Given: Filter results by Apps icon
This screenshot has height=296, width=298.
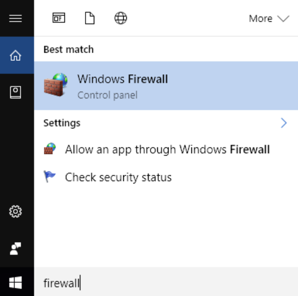Looking at the screenshot, I should (x=59, y=18).
